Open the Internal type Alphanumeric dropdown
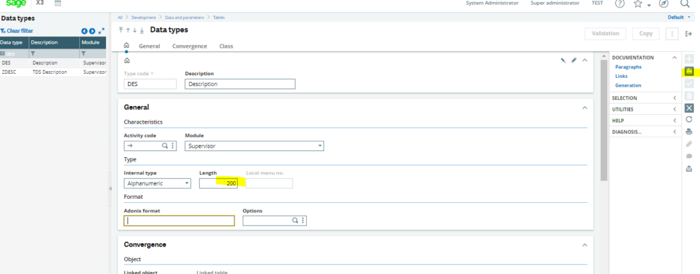Viewport: 700px width, 274px height. (157, 183)
